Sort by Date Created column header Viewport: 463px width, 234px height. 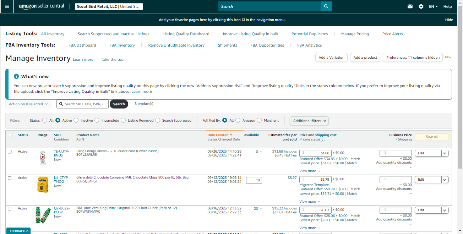(220, 135)
